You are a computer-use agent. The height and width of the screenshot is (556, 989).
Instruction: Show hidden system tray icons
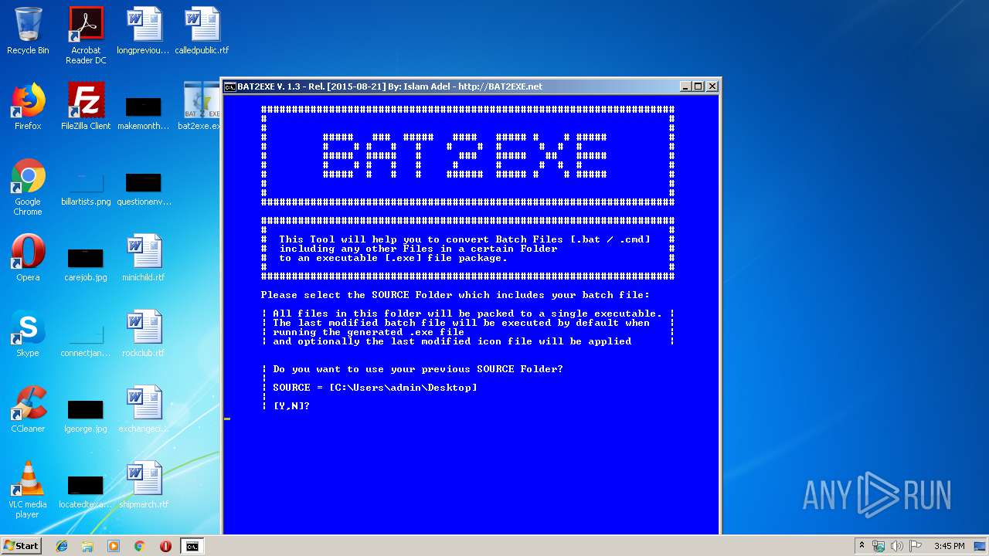[x=862, y=546]
